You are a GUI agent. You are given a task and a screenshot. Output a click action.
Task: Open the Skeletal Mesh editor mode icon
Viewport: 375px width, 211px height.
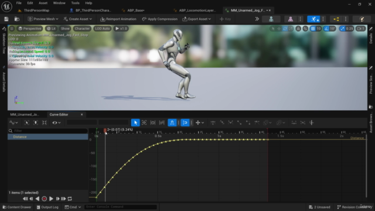coord(291,19)
